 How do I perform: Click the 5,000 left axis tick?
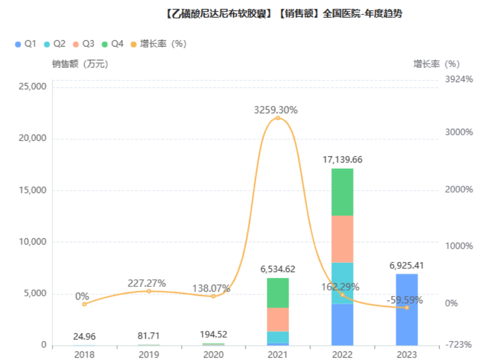tap(35, 294)
